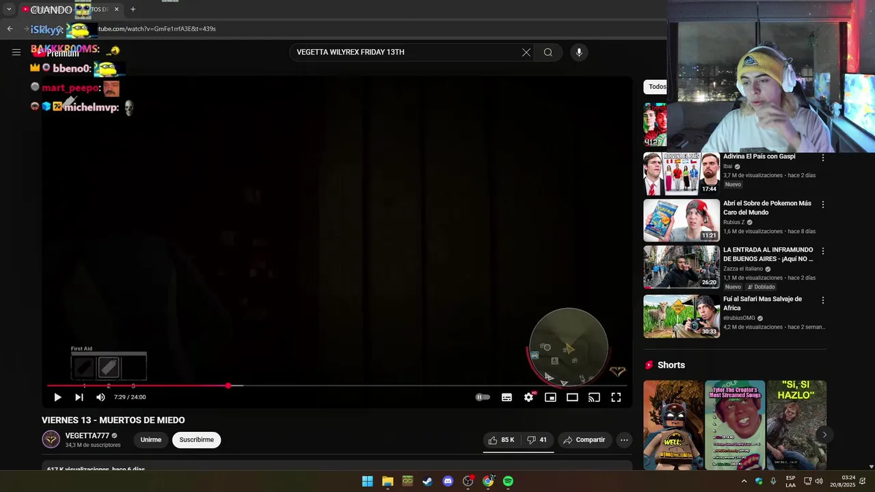
Task: Open options for Inframundo Buenos Aires video
Action: tap(823, 251)
